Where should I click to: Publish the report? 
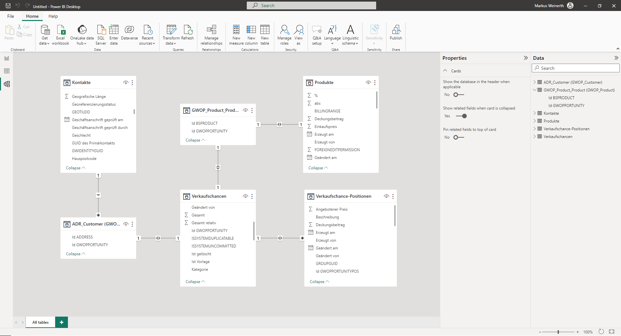[396, 32]
